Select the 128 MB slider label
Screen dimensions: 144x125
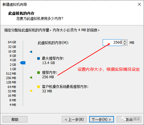pos(11,82)
